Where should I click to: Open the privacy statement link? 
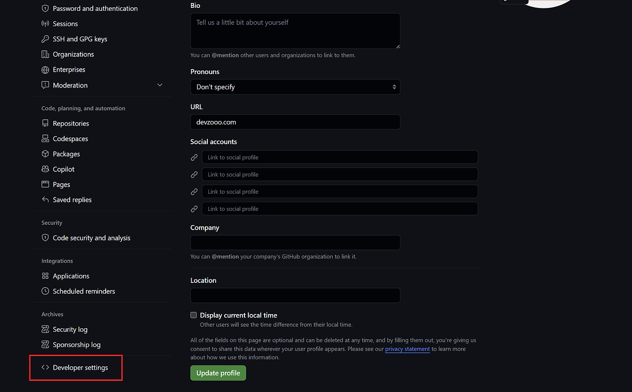[x=407, y=349]
